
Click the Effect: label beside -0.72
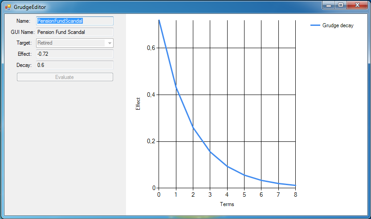[24, 54]
